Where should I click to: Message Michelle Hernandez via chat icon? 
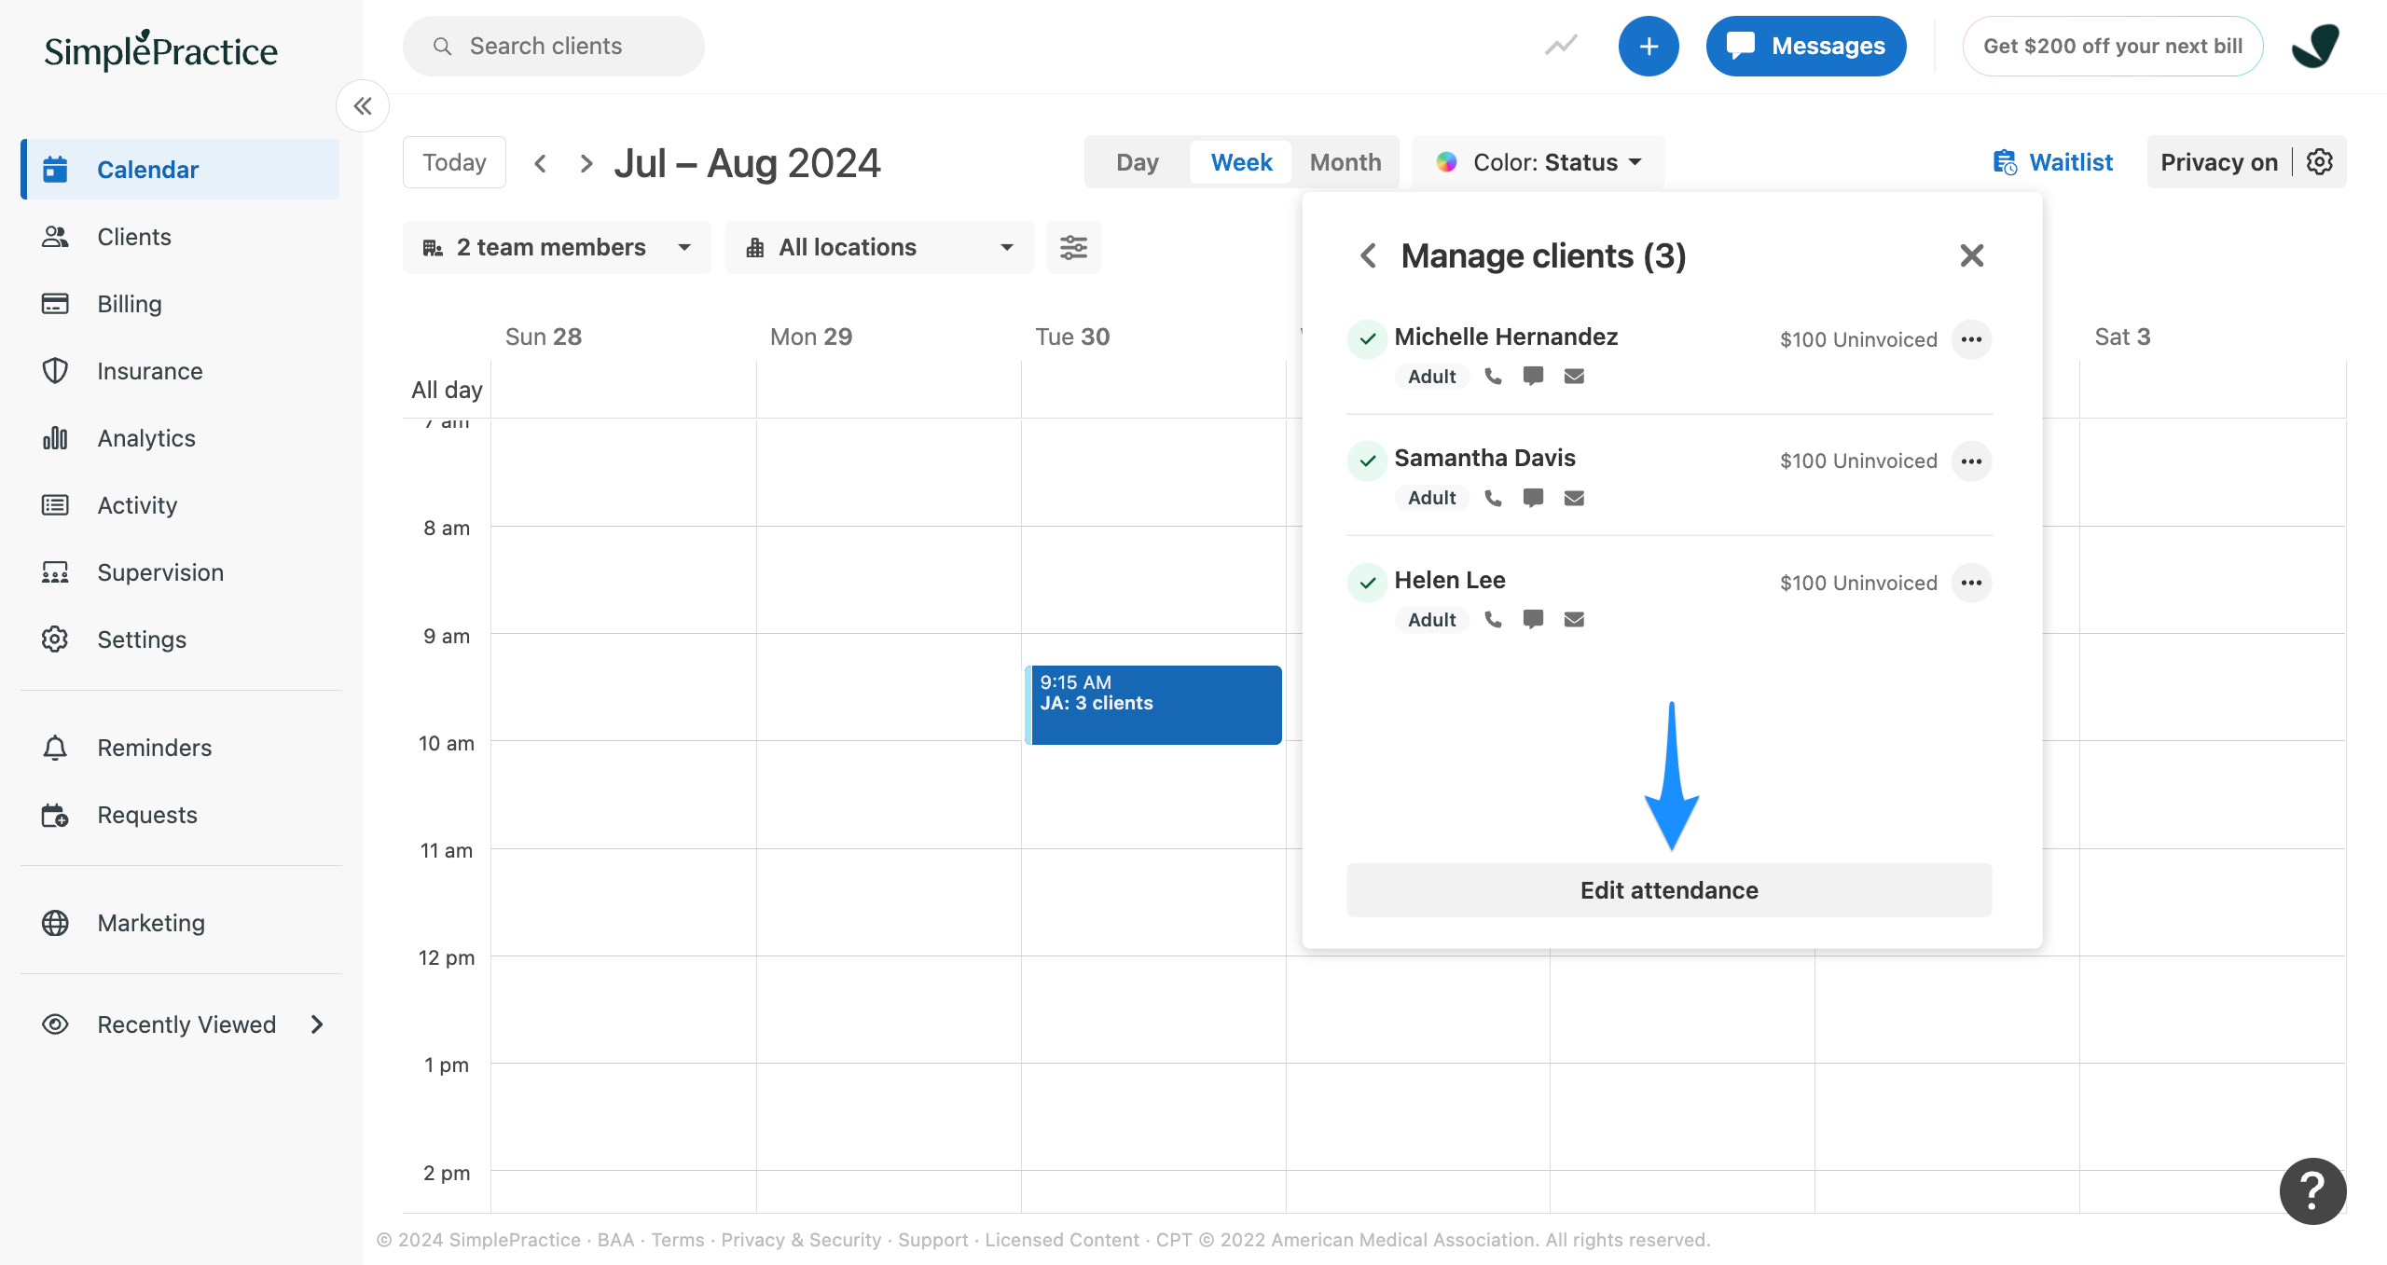(1533, 377)
